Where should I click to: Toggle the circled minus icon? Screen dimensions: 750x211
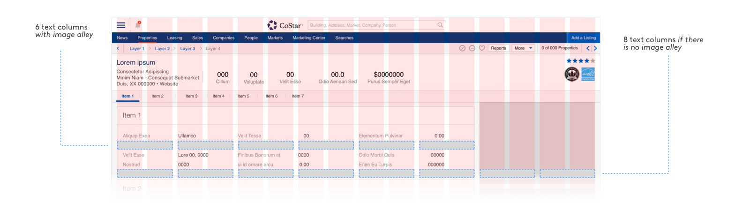tap(472, 48)
